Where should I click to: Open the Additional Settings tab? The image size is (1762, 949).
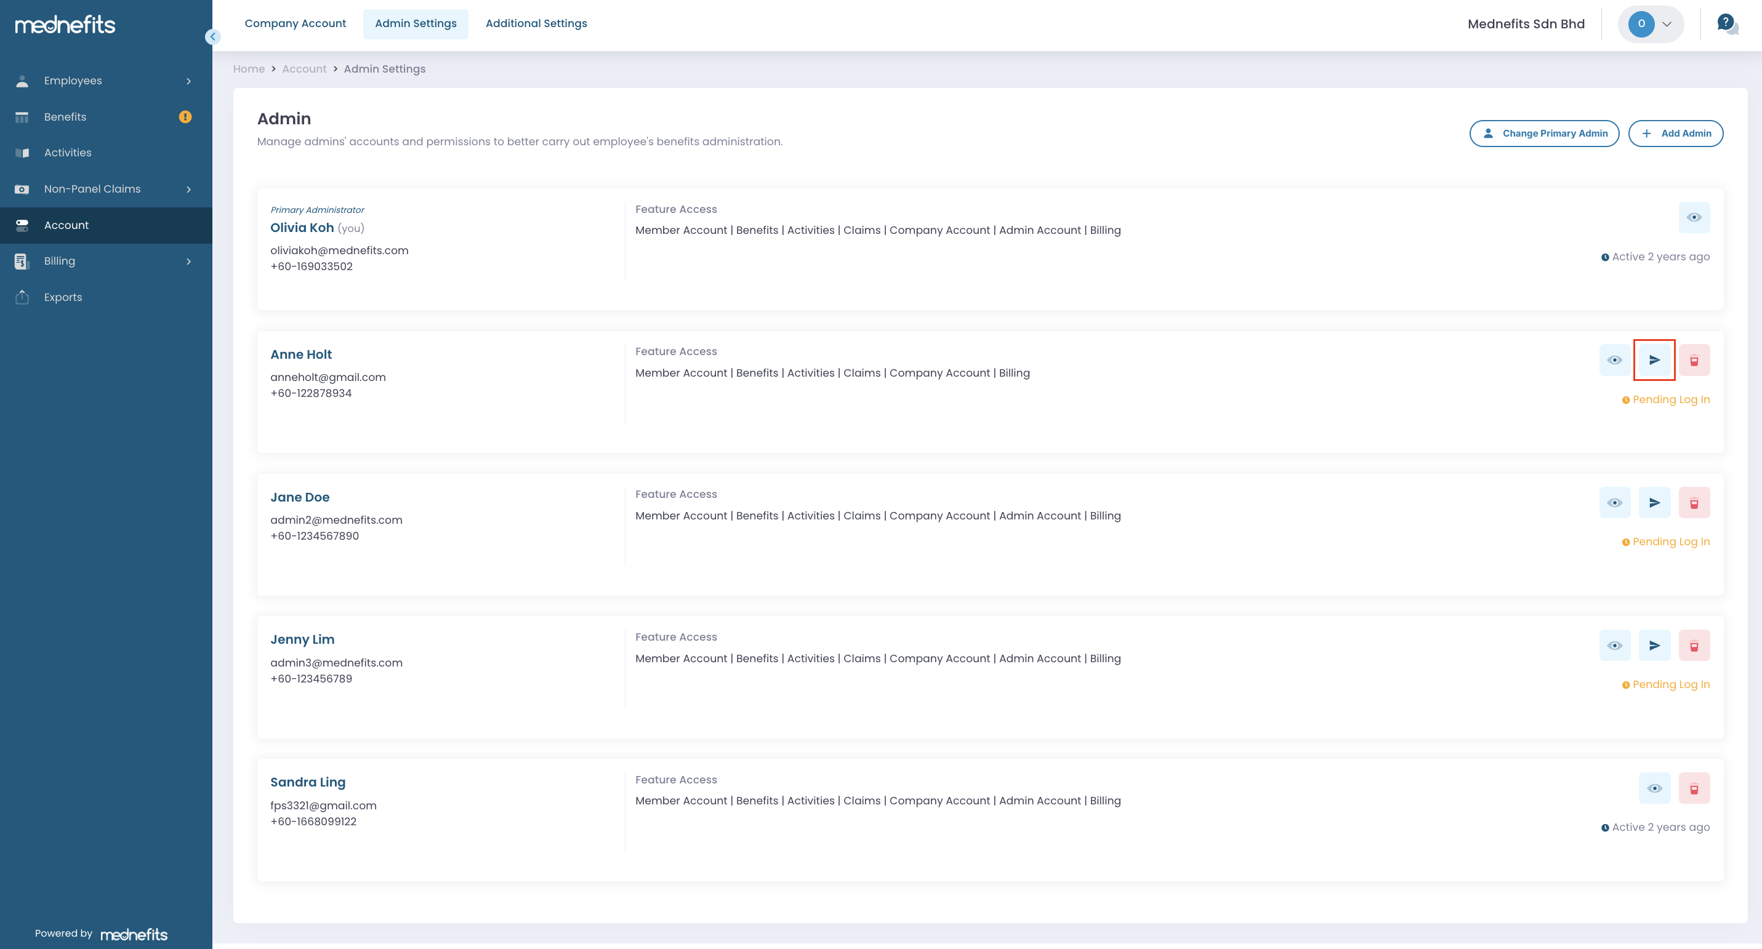click(x=536, y=23)
